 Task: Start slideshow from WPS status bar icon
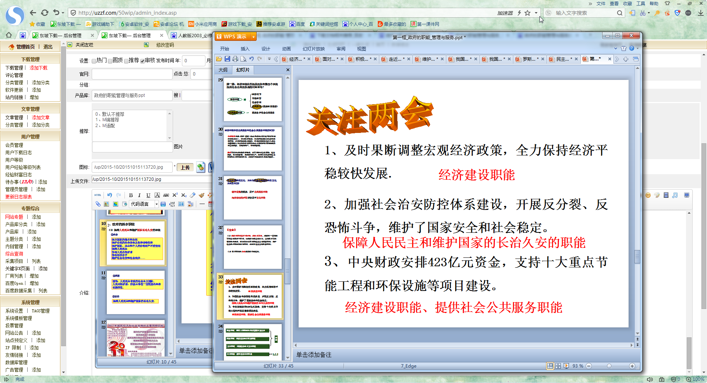click(566, 366)
